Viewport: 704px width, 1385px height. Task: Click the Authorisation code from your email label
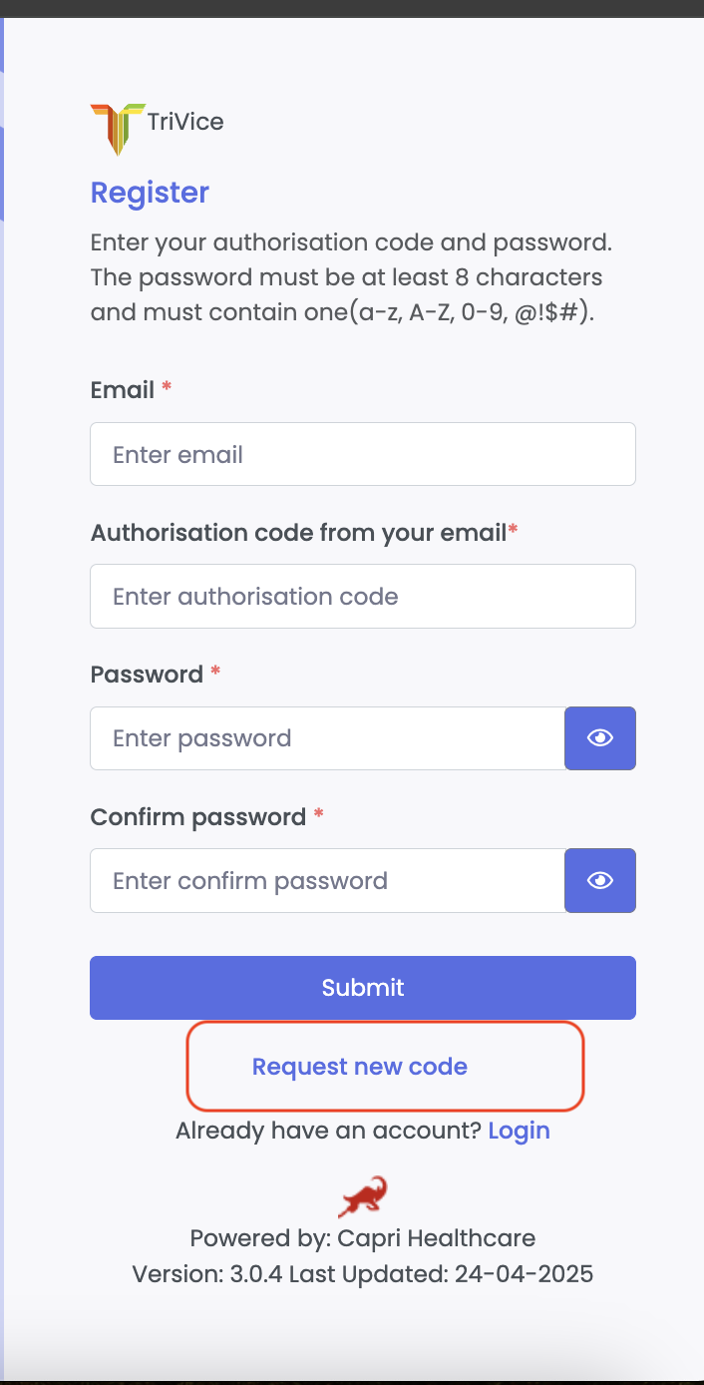coord(298,533)
